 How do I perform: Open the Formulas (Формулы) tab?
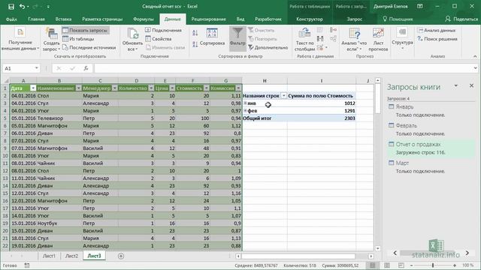[x=144, y=19]
